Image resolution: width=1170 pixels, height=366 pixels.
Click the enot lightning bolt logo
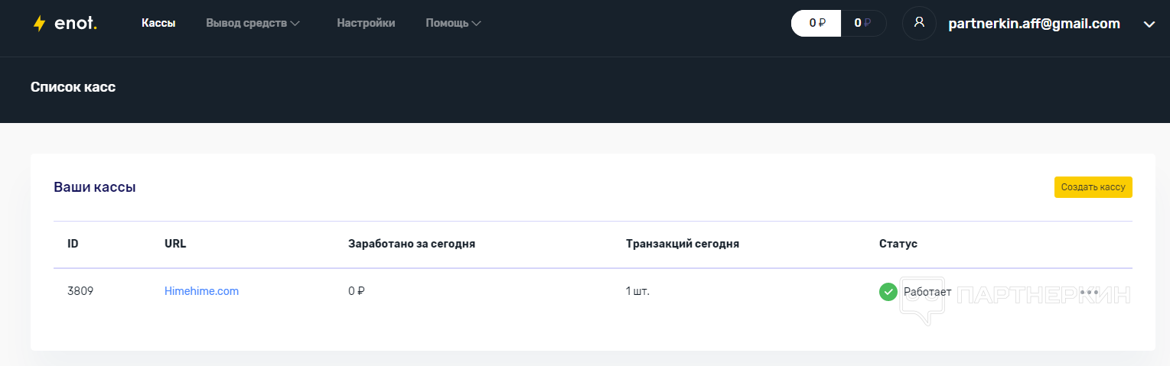[x=39, y=24]
